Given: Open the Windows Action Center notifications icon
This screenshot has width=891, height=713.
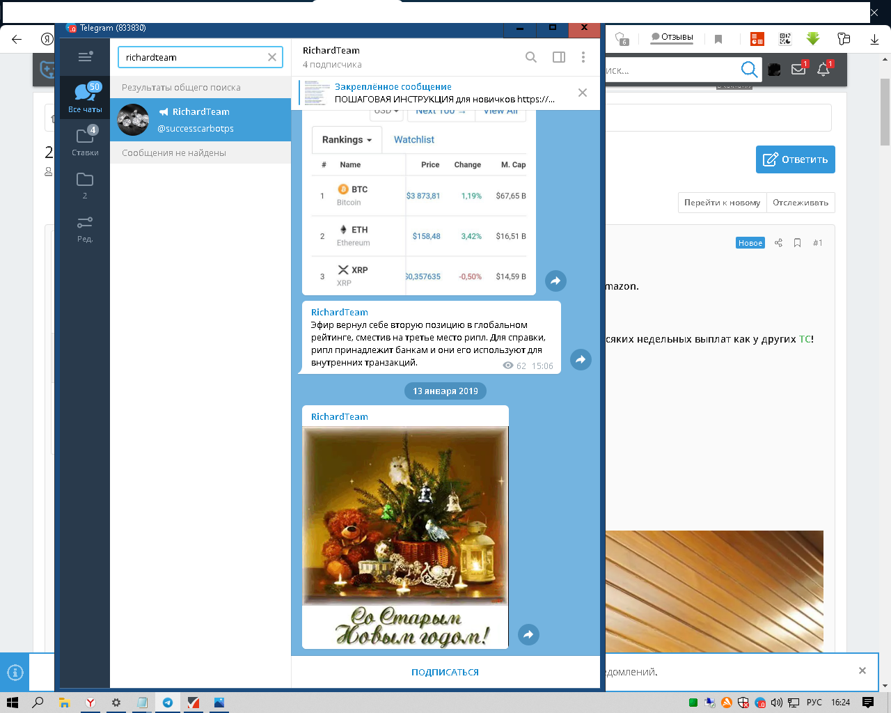Looking at the screenshot, I should tap(868, 703).
